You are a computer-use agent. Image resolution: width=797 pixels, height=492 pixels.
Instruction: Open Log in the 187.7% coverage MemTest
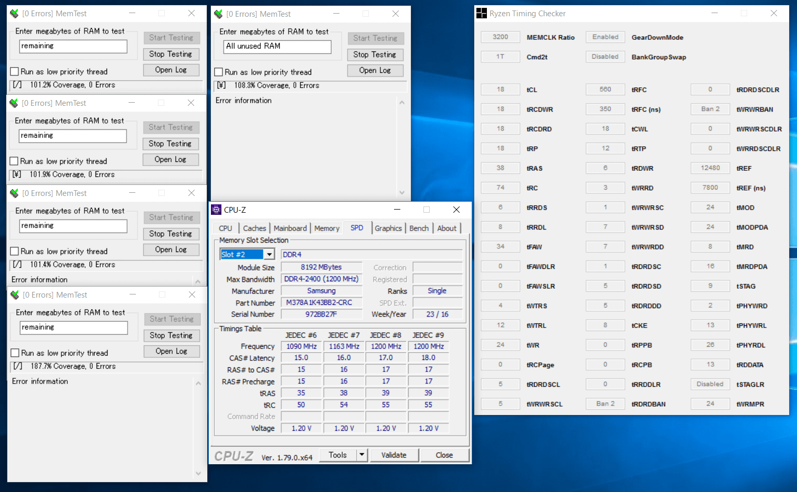click(x=171, y=351)
